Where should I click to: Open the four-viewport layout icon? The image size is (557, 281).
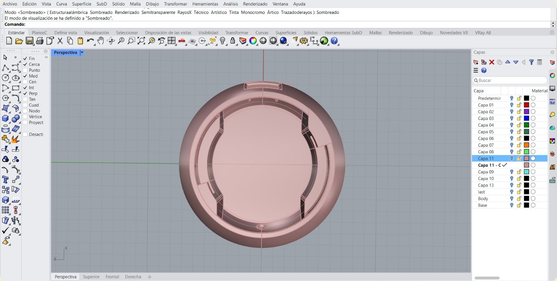[172, 41]
